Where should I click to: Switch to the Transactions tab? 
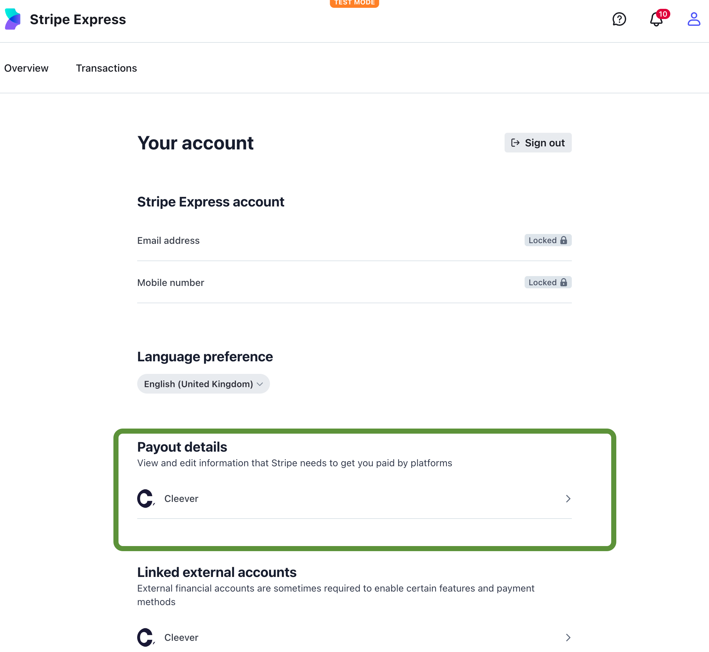pos(106,68)
